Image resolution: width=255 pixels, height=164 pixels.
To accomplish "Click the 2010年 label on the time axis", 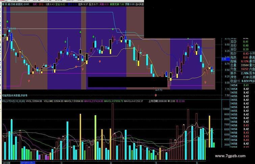I will coord(6,163).
